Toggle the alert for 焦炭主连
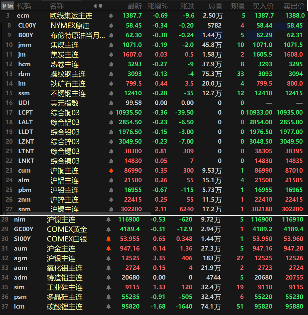This screenshot has height=315, width=308. [x=111, y=55]
